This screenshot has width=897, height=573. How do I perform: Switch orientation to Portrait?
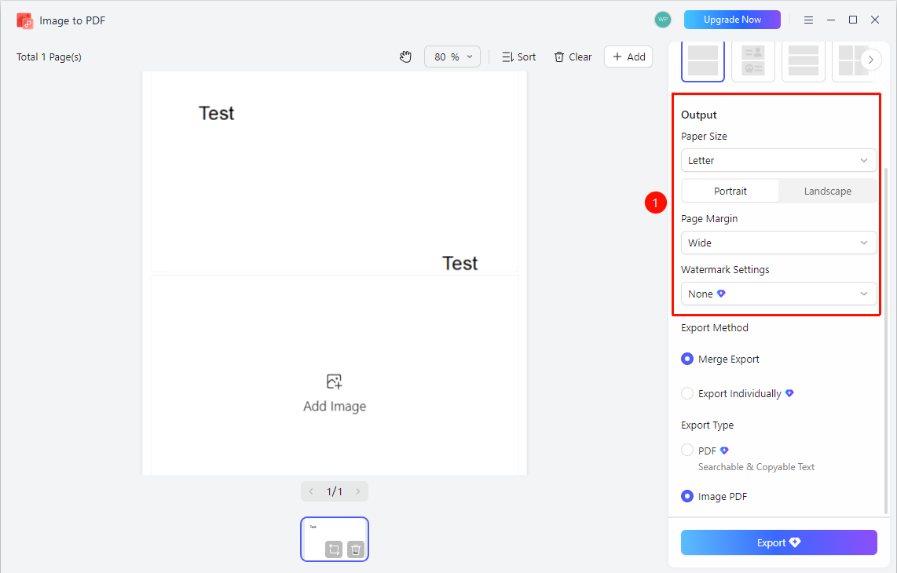coord(730,191)
